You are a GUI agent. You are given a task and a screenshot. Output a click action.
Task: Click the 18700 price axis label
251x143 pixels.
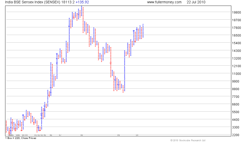236,20
